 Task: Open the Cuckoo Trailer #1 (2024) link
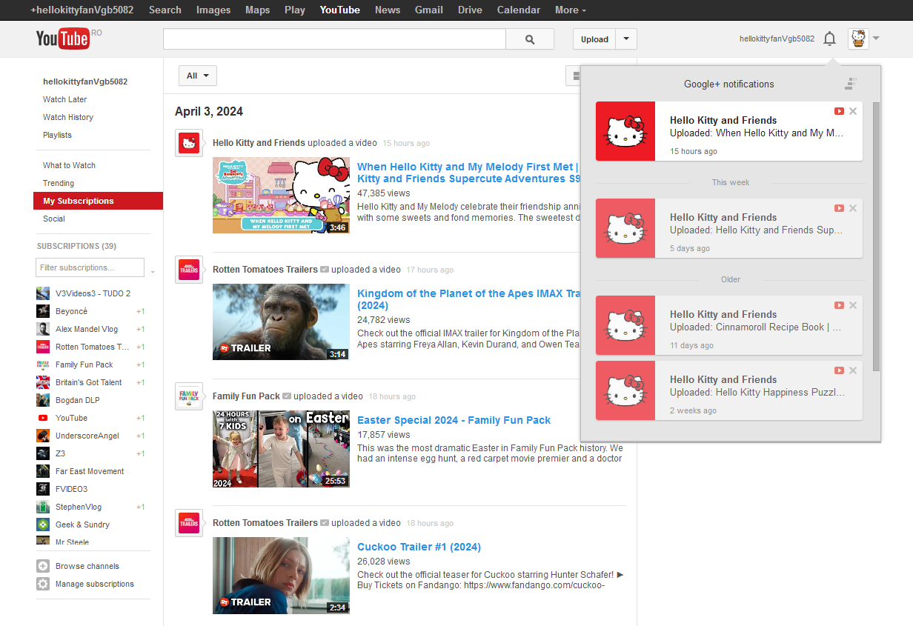pyautogui.click(x=419, y=547)
